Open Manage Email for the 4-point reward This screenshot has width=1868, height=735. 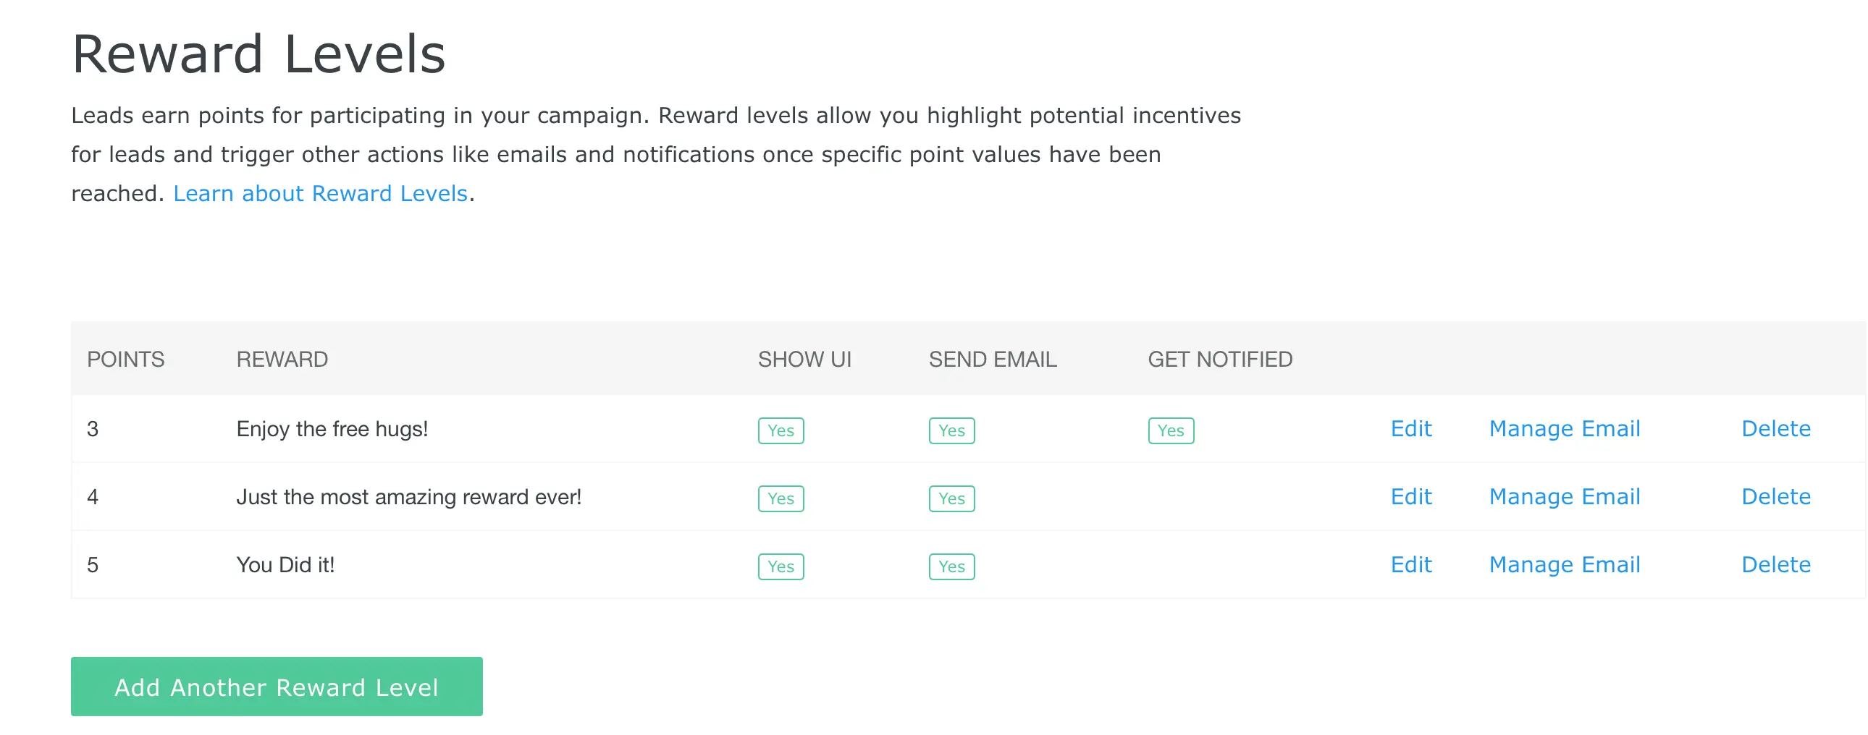[1564, 497]
